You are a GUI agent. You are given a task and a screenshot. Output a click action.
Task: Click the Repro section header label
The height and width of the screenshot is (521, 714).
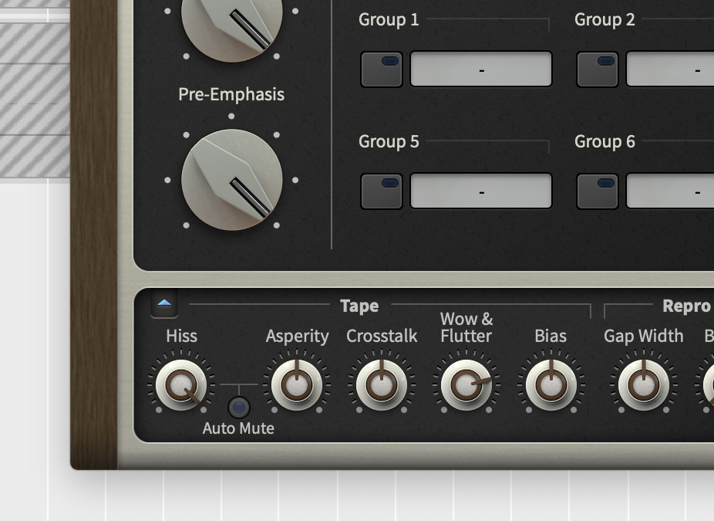pyautogui.click(x=685, y=306)
